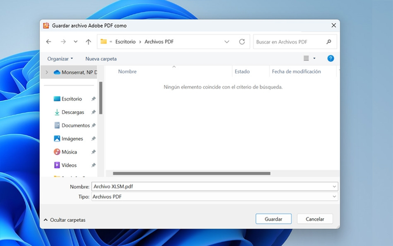Open the Tipo file type dropdown

(x=215, y=197)
